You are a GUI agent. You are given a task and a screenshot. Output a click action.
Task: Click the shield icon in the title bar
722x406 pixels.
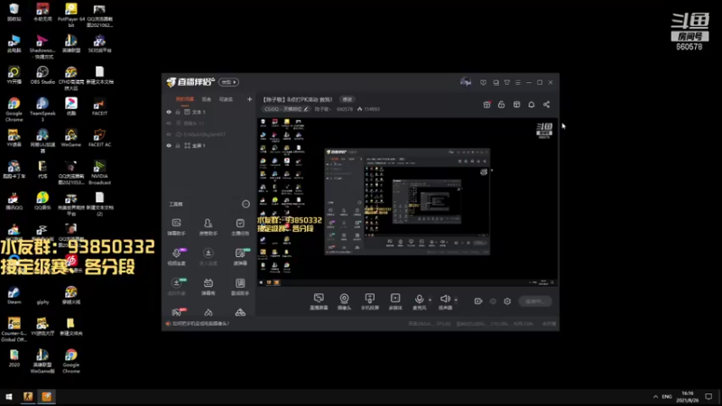[x=483, y=82]
